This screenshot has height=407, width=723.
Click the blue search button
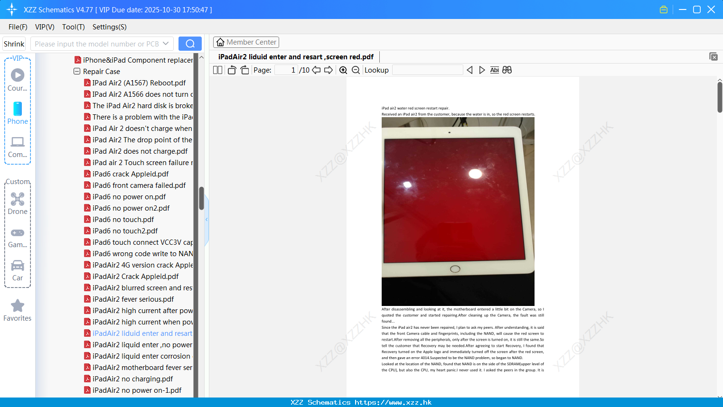point(190,44)
